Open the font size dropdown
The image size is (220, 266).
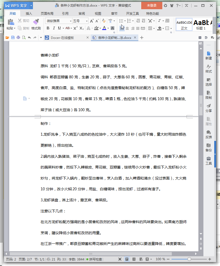(x=87, y=21)
